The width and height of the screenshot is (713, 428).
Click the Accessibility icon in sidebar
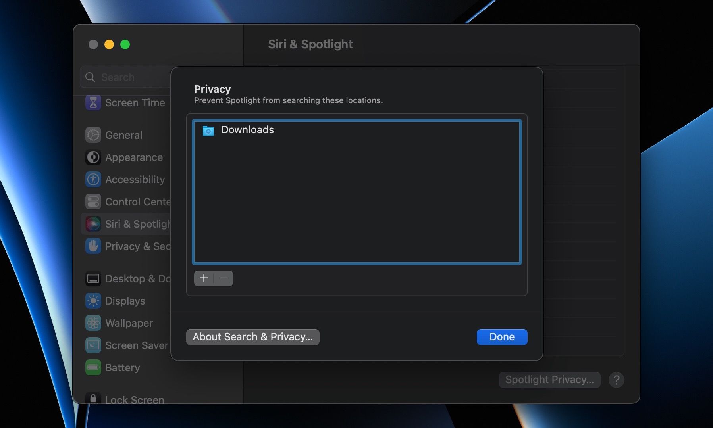click(x=93, y=180)
